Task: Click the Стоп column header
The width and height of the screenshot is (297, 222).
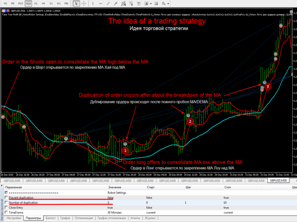Action: [x=227, y=187]
